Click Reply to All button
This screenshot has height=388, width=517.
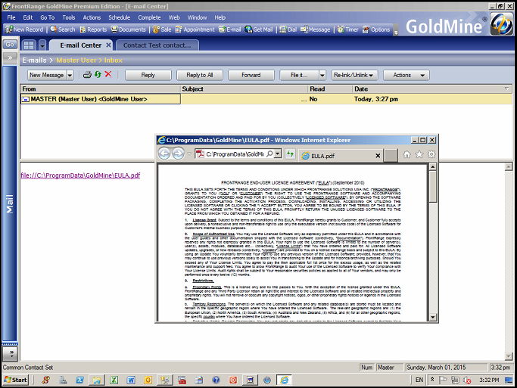pos(200,75)
